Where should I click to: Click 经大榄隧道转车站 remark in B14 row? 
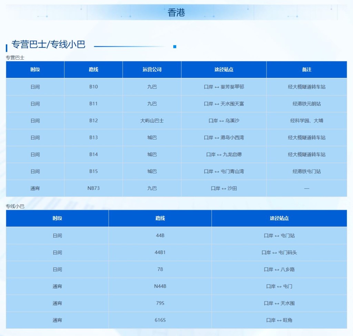(x=306, y=154)
